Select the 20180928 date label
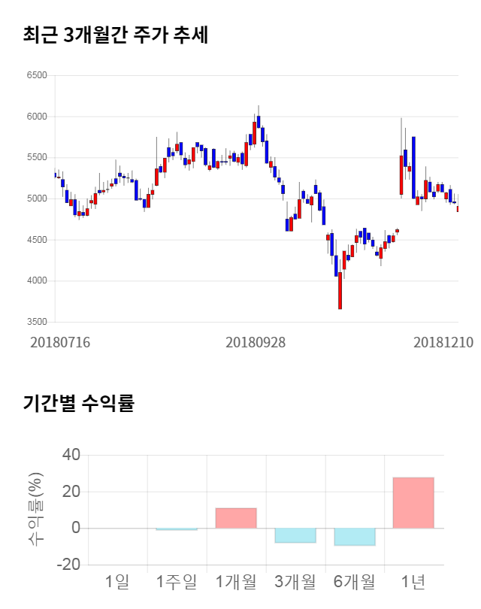 256,342
